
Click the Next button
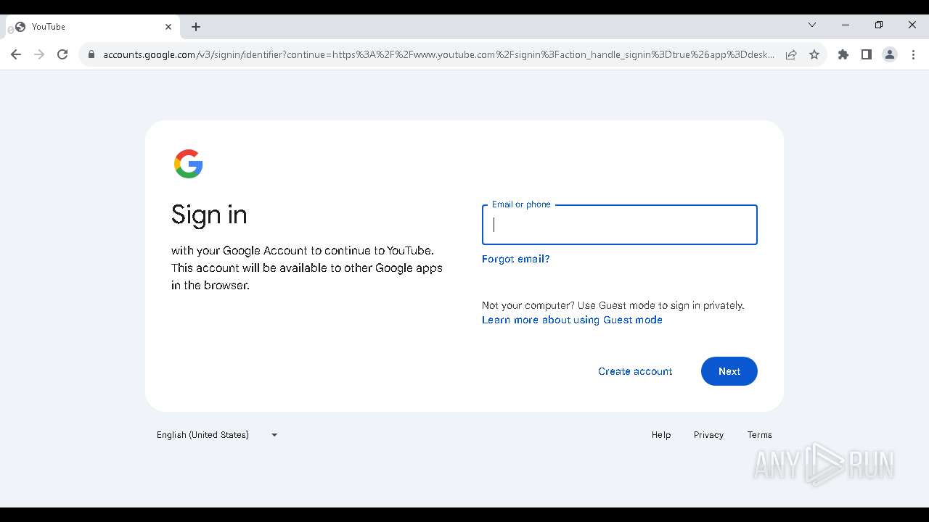click(729, 371)
